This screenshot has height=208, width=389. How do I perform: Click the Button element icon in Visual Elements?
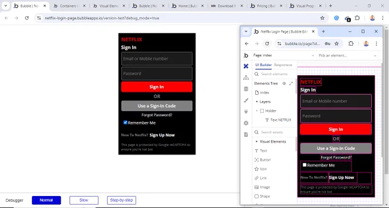pyautogui.click(x=256, y=160)
